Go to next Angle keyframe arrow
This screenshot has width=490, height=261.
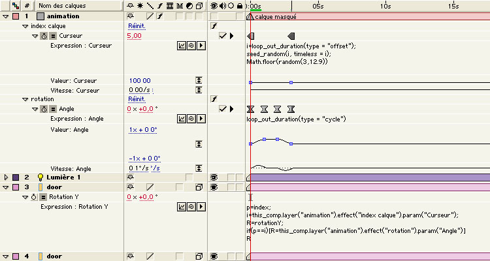click(x=231, y=109)
